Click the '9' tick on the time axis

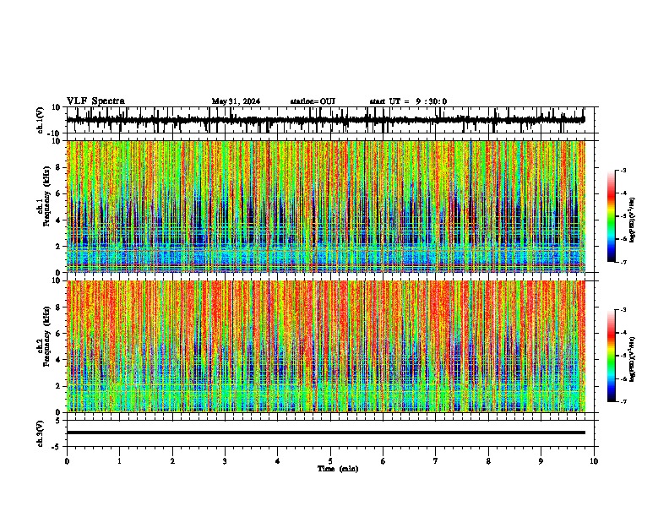541,461
